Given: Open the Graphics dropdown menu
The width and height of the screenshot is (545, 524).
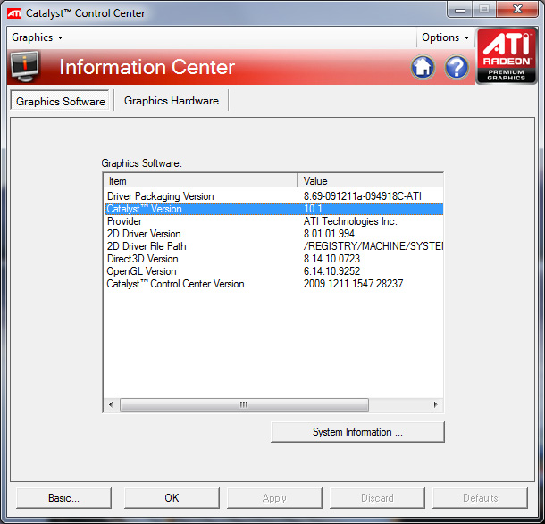Looking at the screenshot, I should click(38, 37).
